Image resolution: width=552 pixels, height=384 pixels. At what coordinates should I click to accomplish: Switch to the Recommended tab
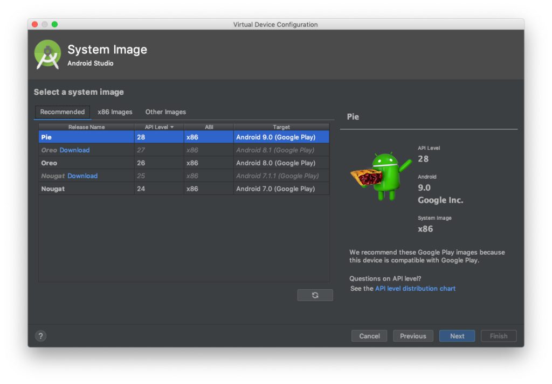pos(63,112)
